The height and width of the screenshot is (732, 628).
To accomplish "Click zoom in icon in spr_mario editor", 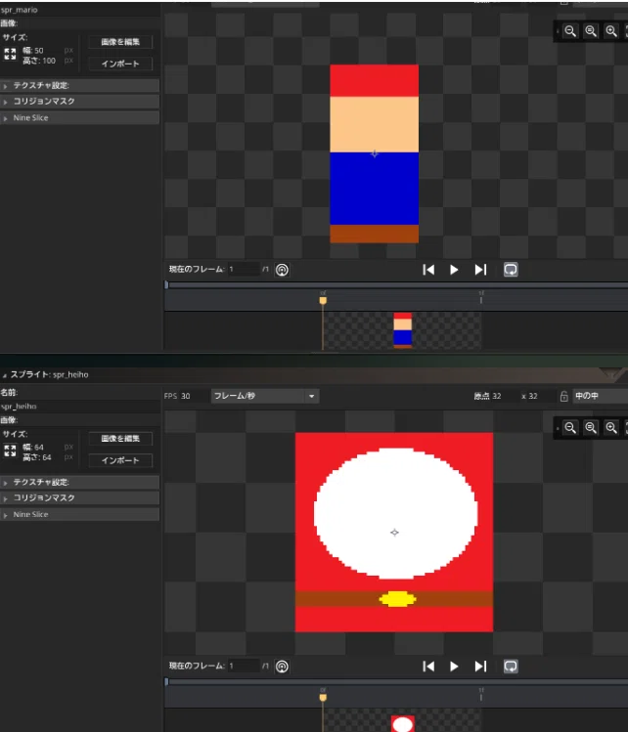I will (611, 31).
